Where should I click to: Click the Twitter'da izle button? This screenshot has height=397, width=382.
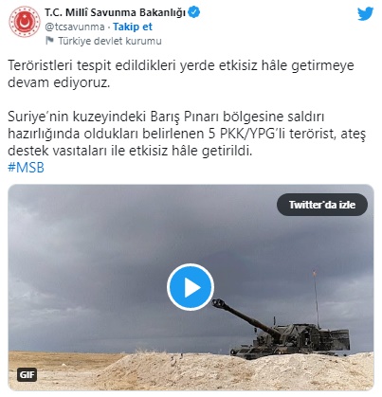(322, 205)
